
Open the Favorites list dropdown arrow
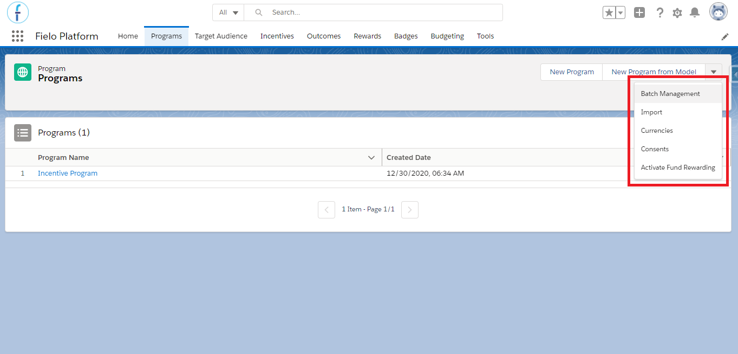coord(621,12)
